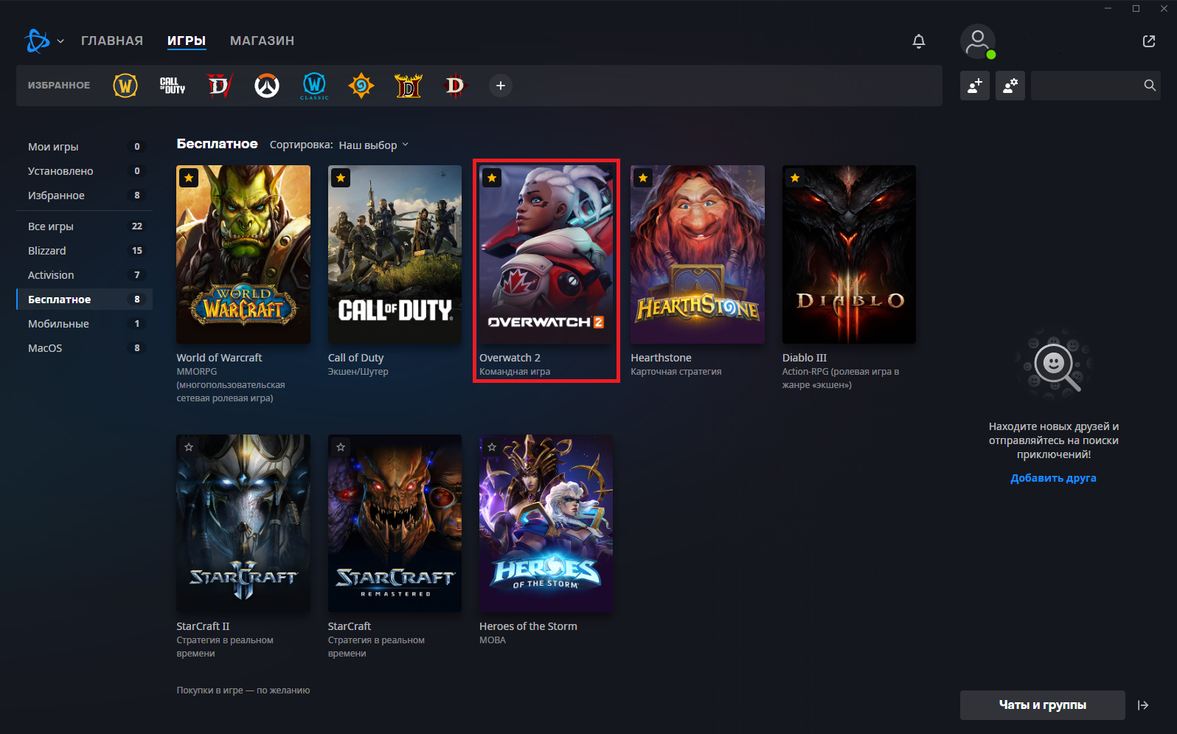1177x734 pixels.
Task: Mark Heroes of the Storm as favorite
Action: (x=492, y=447)
